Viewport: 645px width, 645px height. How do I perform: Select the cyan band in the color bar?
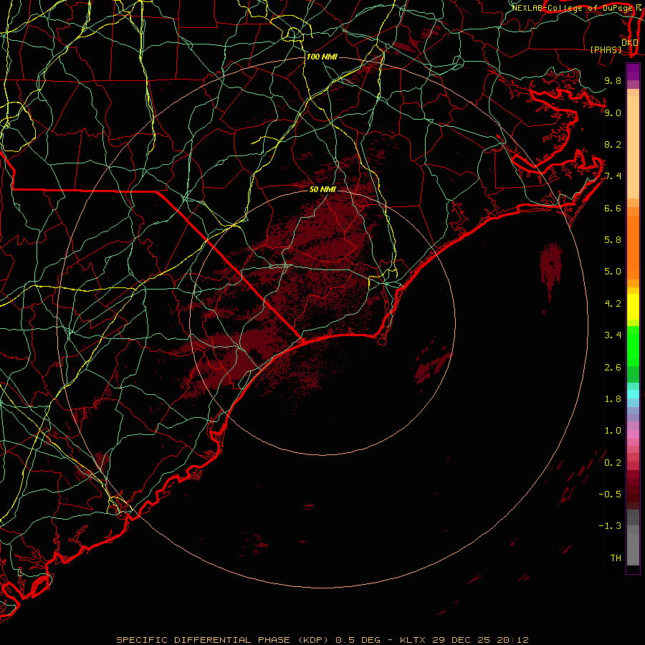[x=633, y=393]
